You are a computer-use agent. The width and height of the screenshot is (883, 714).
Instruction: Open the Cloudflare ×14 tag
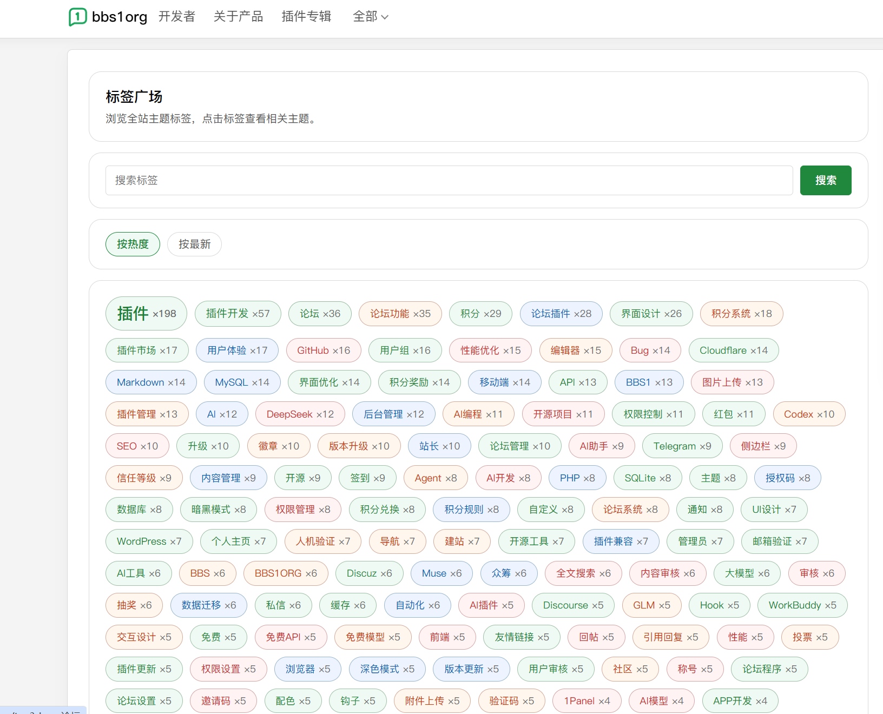(734, 351)
